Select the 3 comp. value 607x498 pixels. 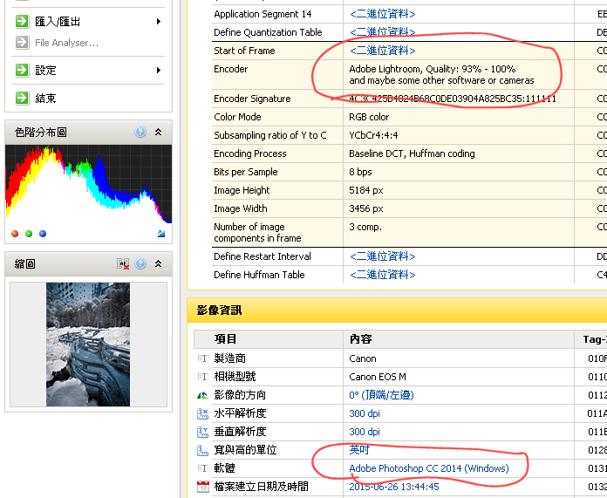coord(365,227)
